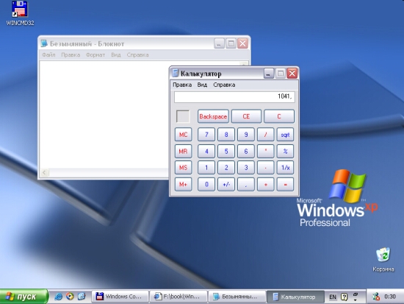Click inside the Notepad text area

click(x=104, y=115)
